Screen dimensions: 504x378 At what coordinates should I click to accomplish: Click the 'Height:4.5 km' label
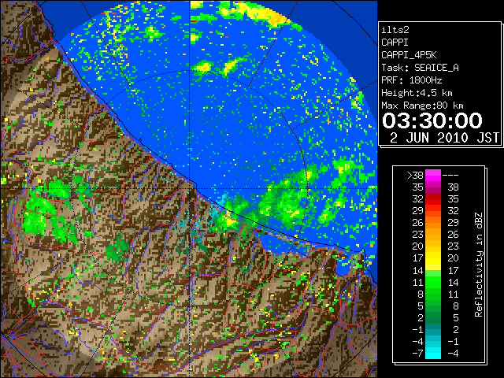tap(417, 93)
